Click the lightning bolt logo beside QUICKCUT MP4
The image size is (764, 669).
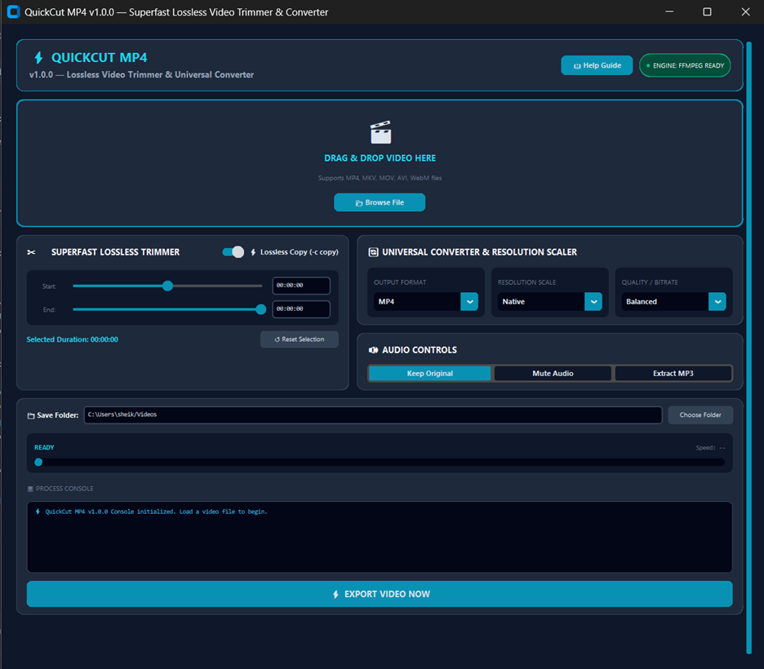(x=38, y=57)
